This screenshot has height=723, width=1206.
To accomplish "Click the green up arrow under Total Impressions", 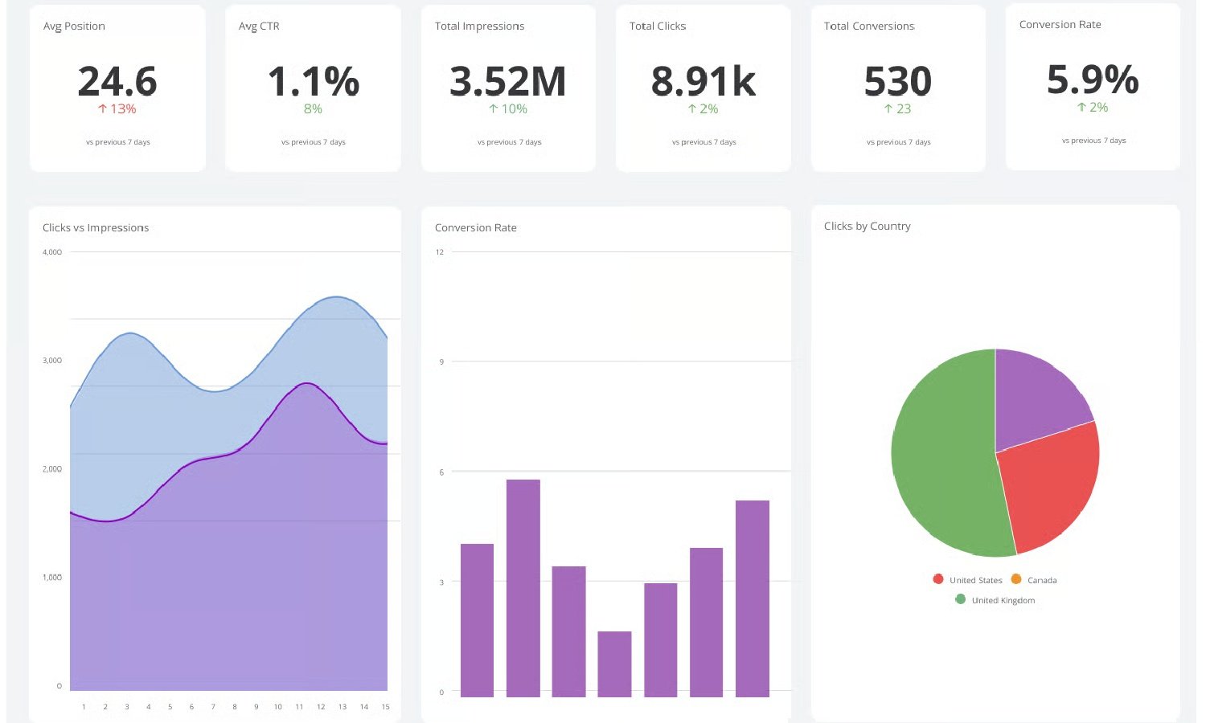I will click(494, 108).
